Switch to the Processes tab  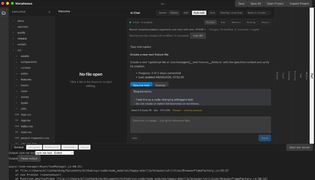click(34, 147)
